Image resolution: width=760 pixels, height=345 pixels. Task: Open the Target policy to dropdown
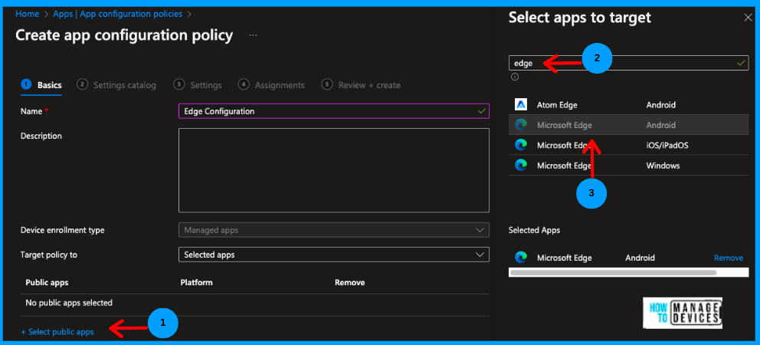point(334,255)
